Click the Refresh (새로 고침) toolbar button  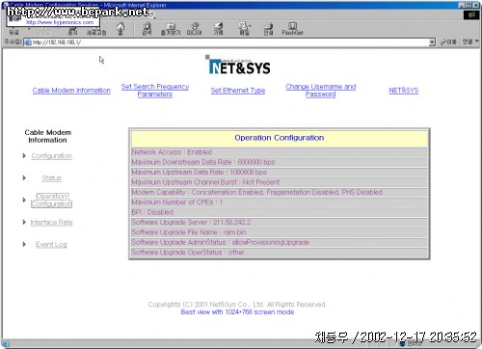pos(96,32)
